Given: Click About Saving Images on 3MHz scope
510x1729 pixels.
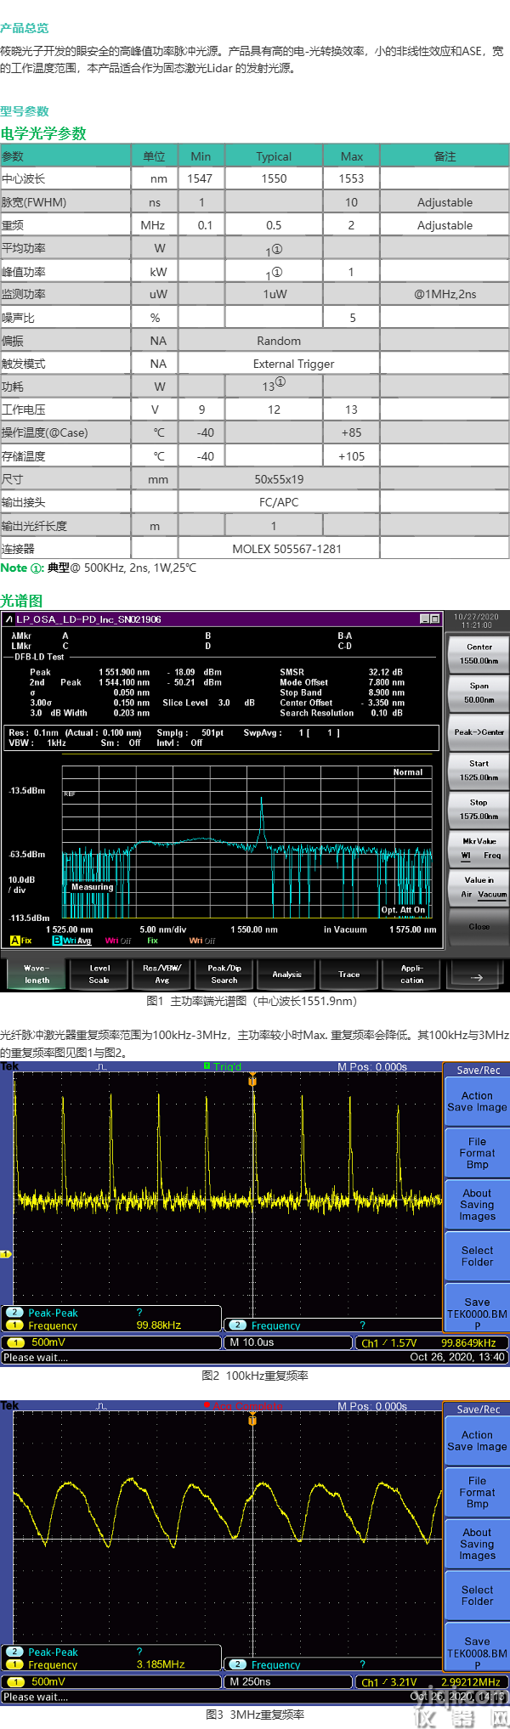Looking at the screenshot, I should coord(477,1544).
